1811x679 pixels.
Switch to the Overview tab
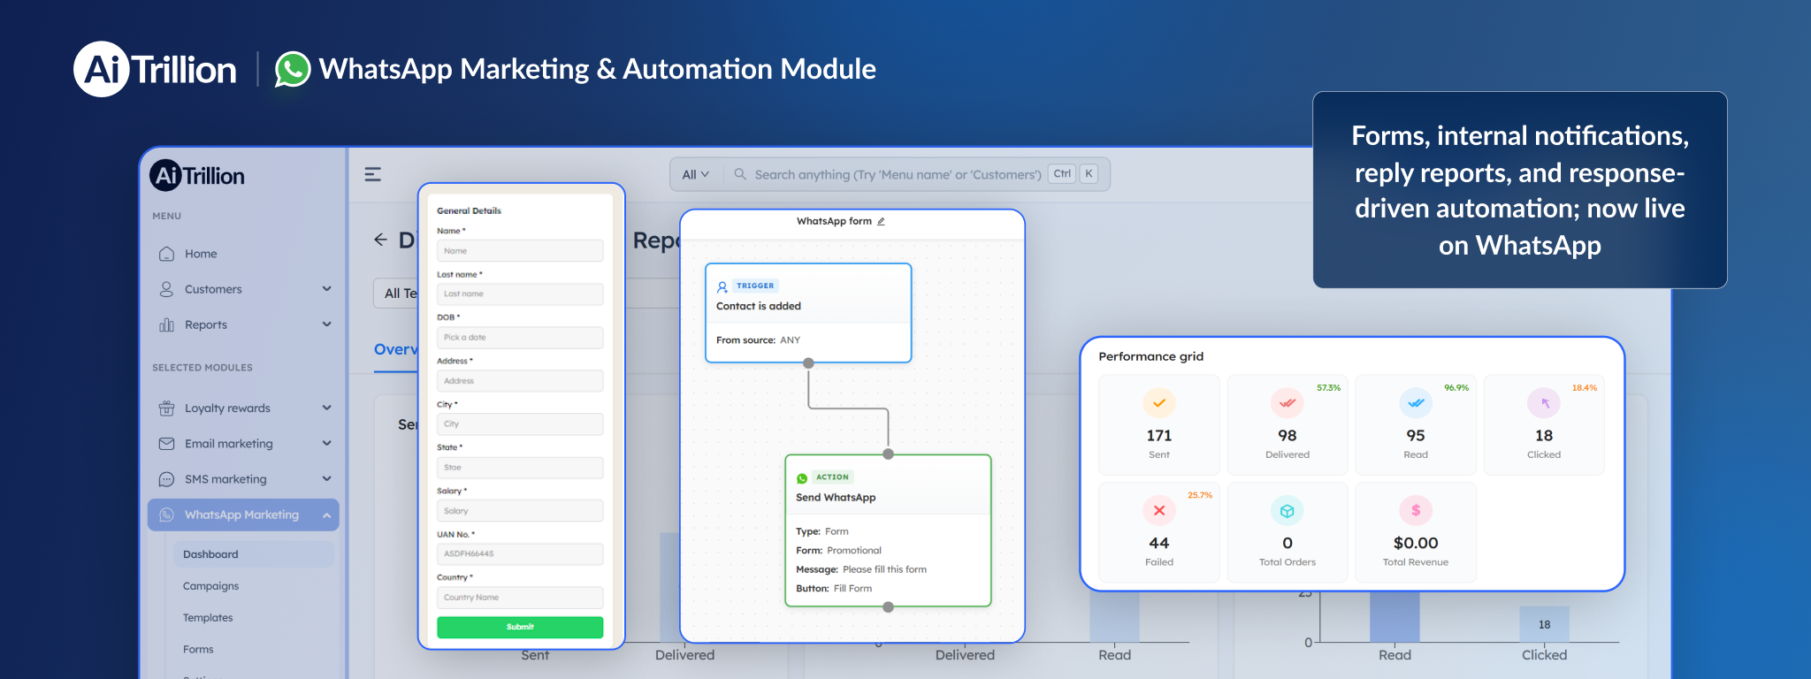pos(395,350)
